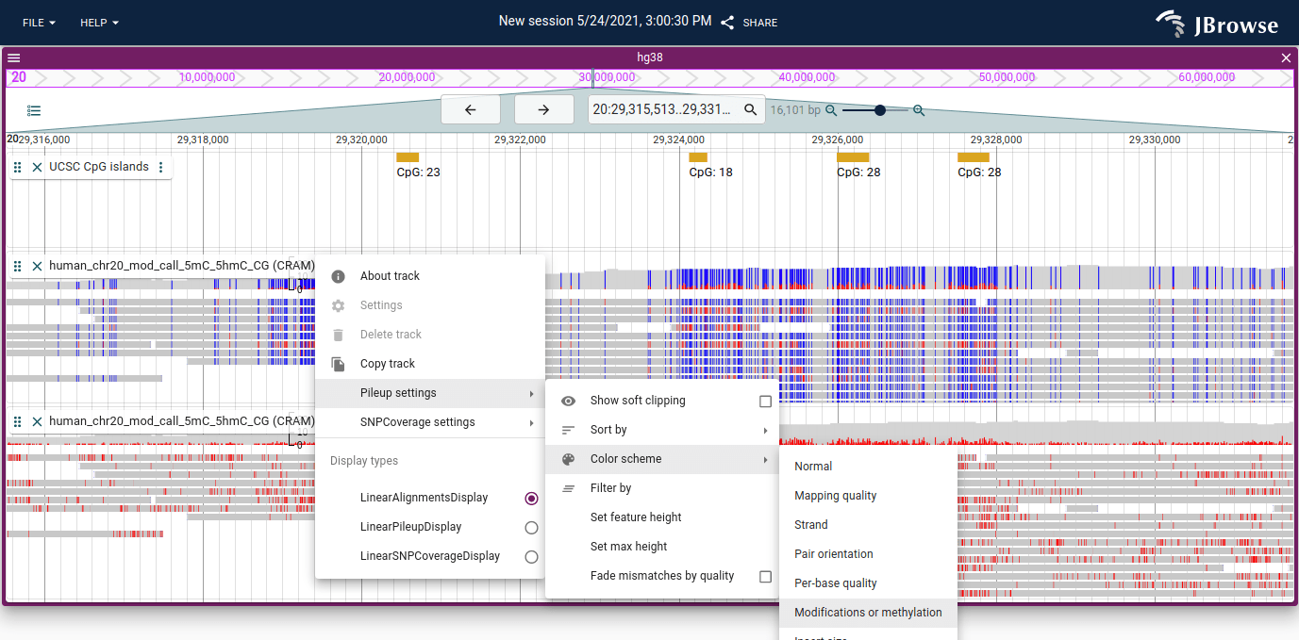Toggle Show soft clipping checkbox
The height and width of the screenshot is (640, 1299).
click(x=765, y=401)
